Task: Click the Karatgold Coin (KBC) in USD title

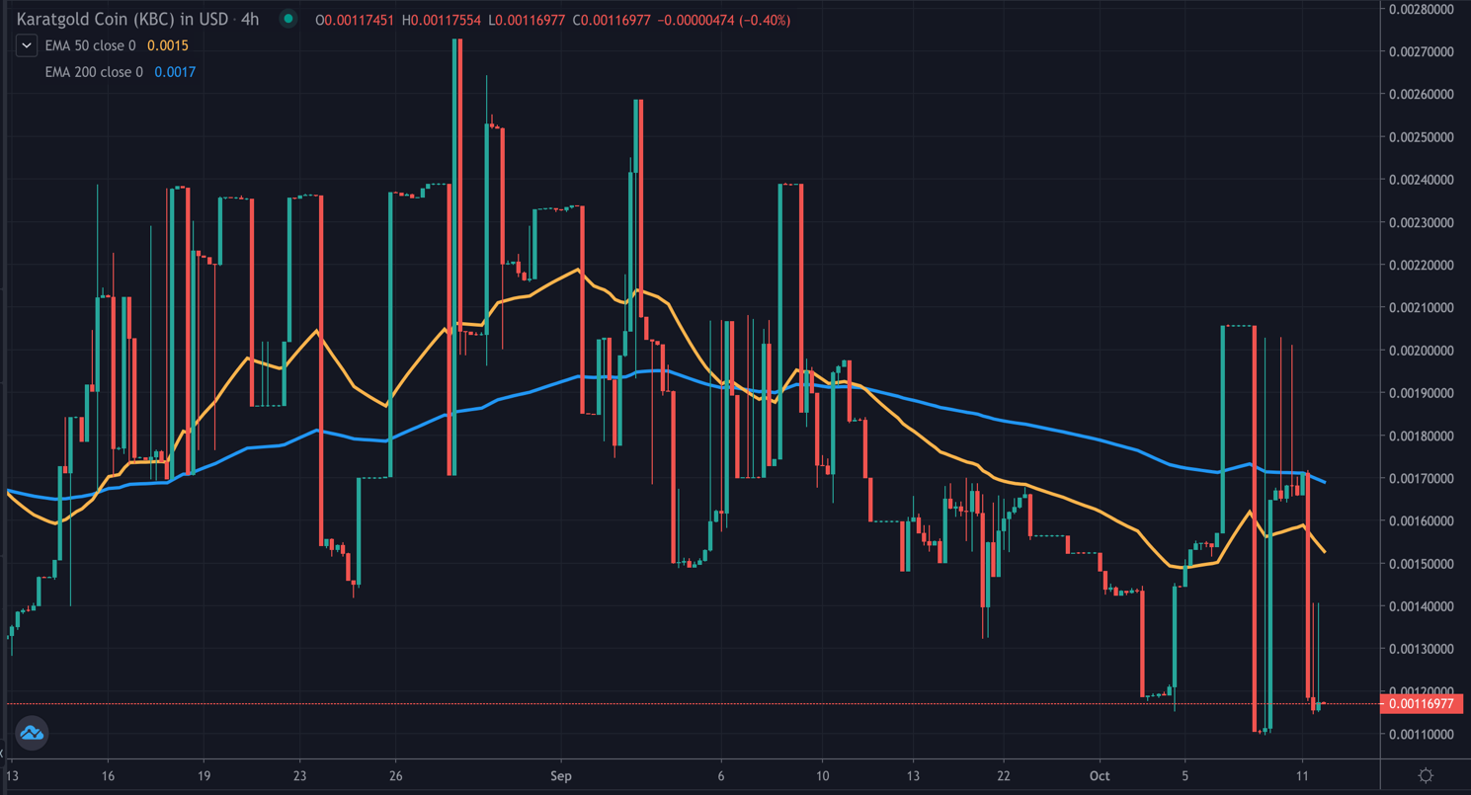Action: point(123,19)
